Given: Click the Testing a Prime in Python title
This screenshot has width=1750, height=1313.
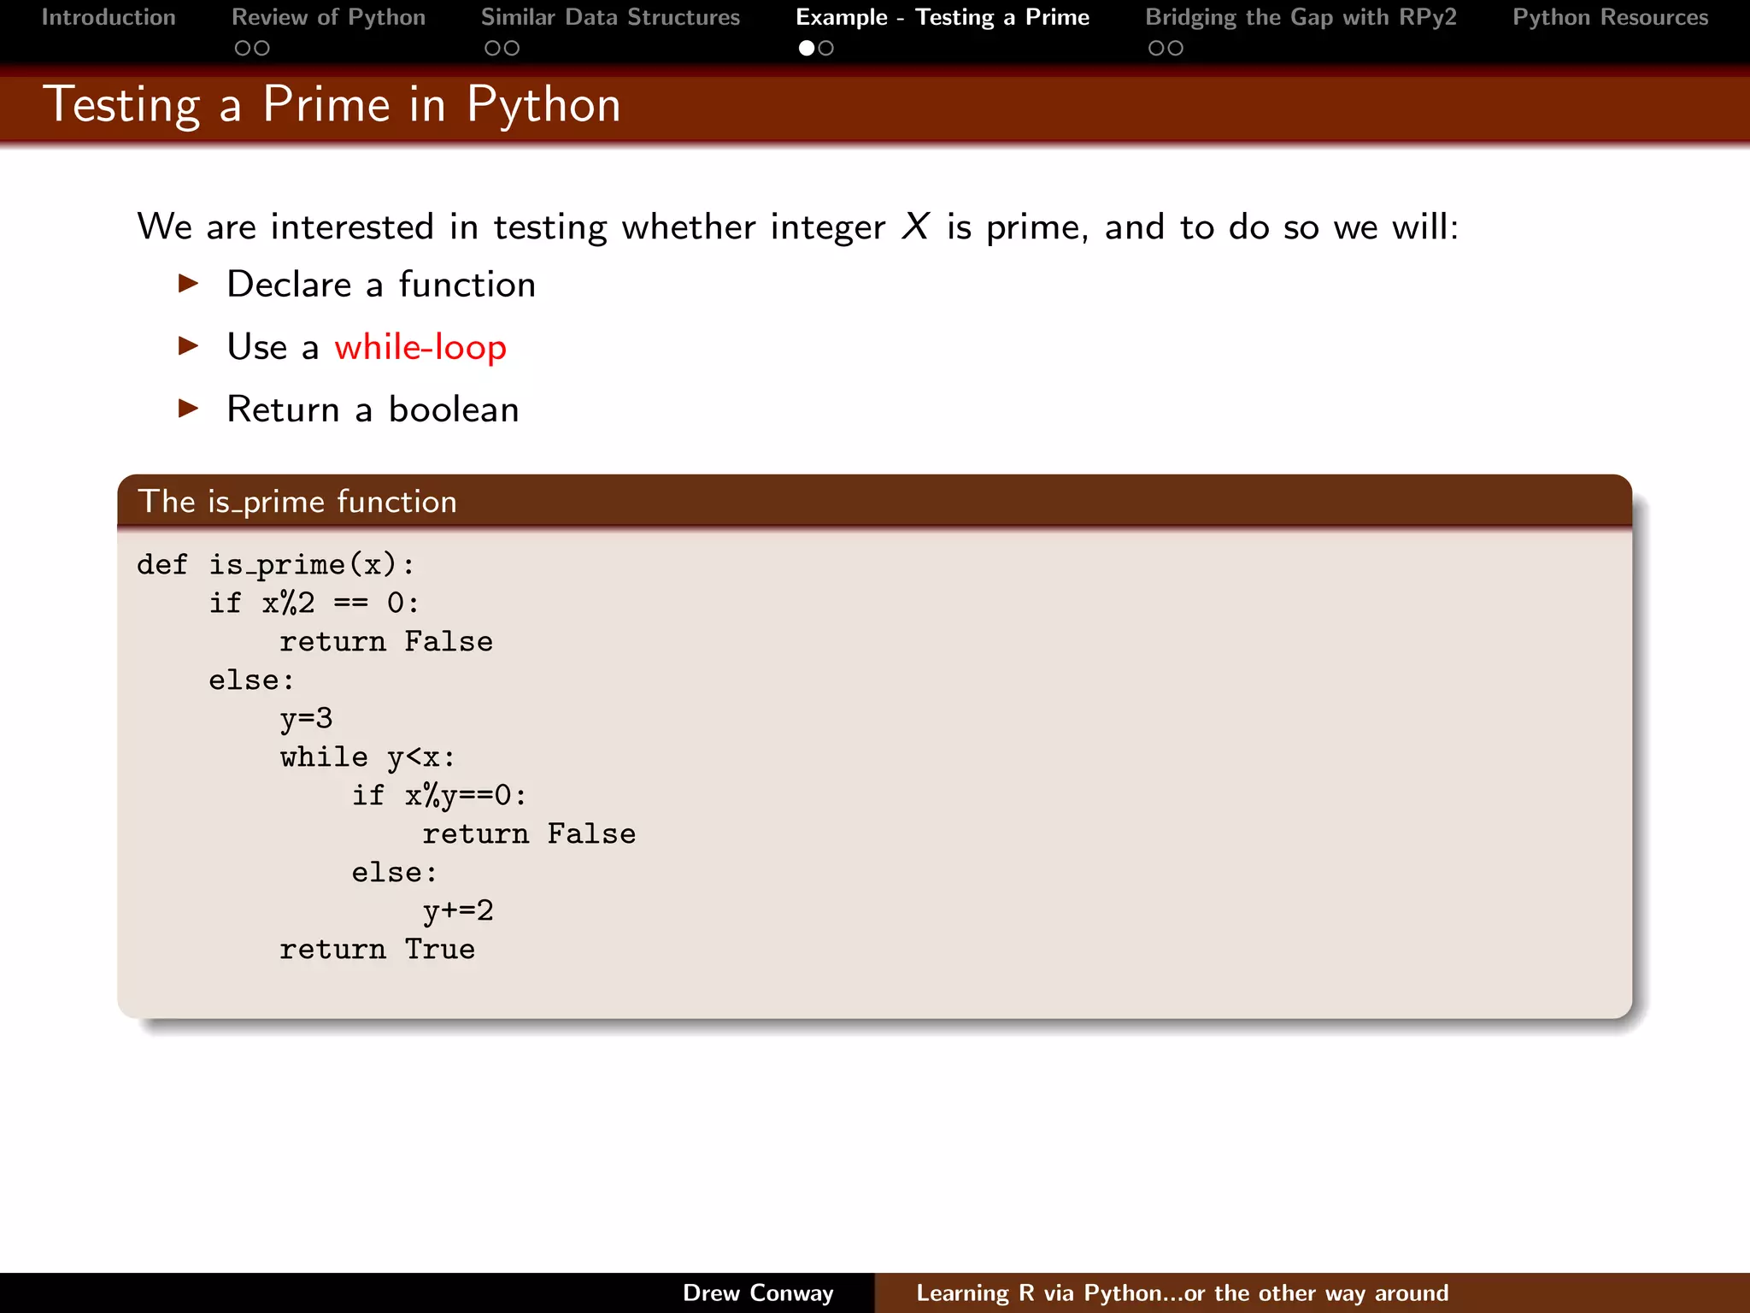Looking at the screenshot, I should [332, 105].
